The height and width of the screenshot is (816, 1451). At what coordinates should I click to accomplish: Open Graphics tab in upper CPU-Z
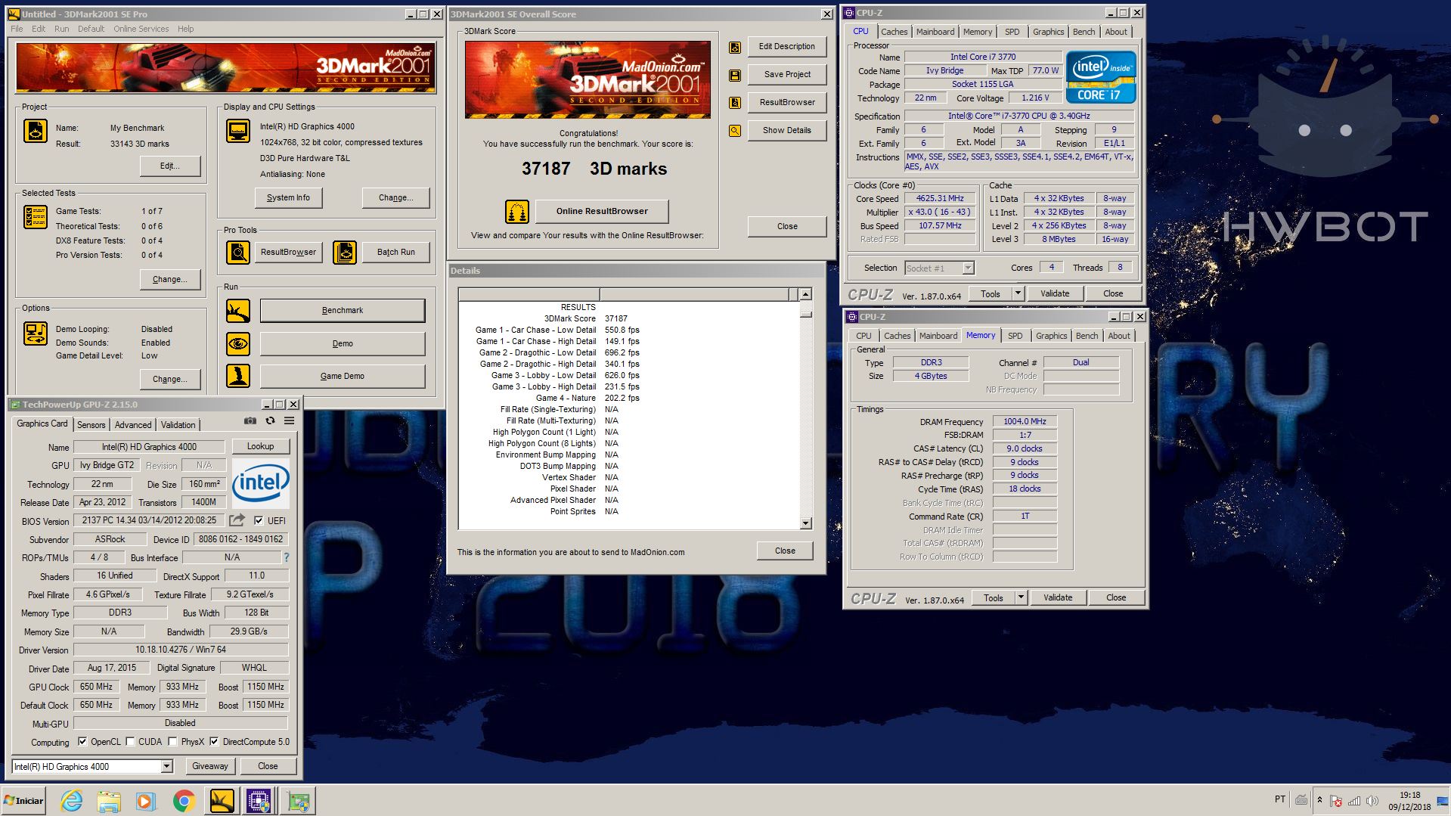click(1048, 32)
